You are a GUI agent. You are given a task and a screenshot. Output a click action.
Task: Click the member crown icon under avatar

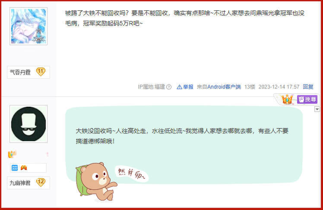pyautogui.click(x=12, y=154)
